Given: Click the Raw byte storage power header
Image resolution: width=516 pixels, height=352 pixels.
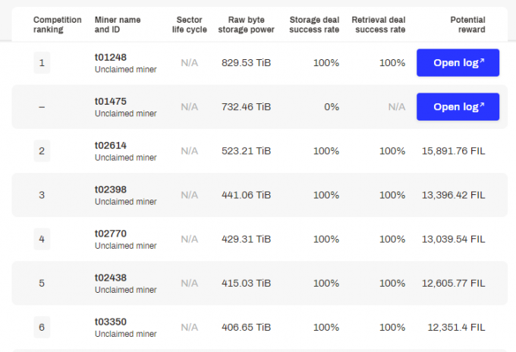Looking at the screenshot, I should pos(246,25).
